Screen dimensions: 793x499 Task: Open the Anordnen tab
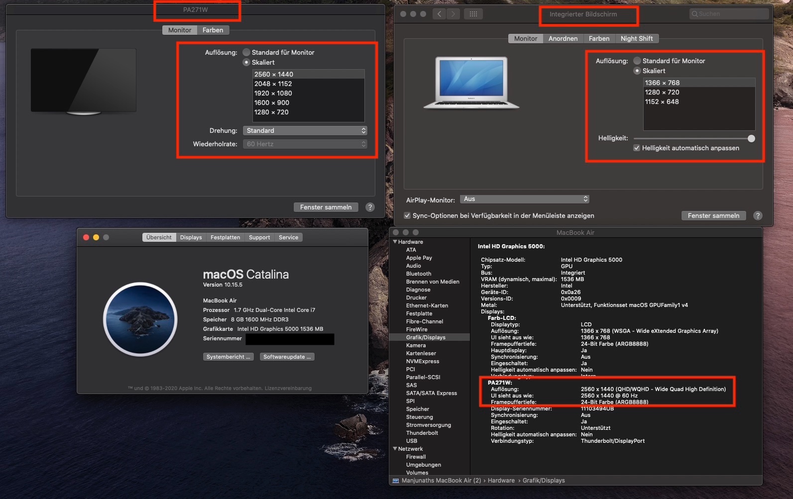click(x=563, y=39)
